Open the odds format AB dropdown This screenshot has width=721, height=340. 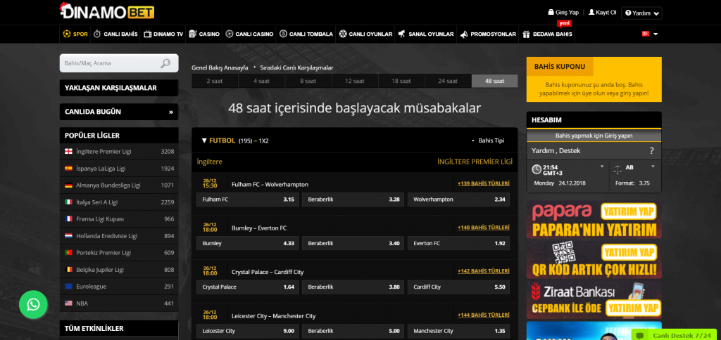pos(653,166)
